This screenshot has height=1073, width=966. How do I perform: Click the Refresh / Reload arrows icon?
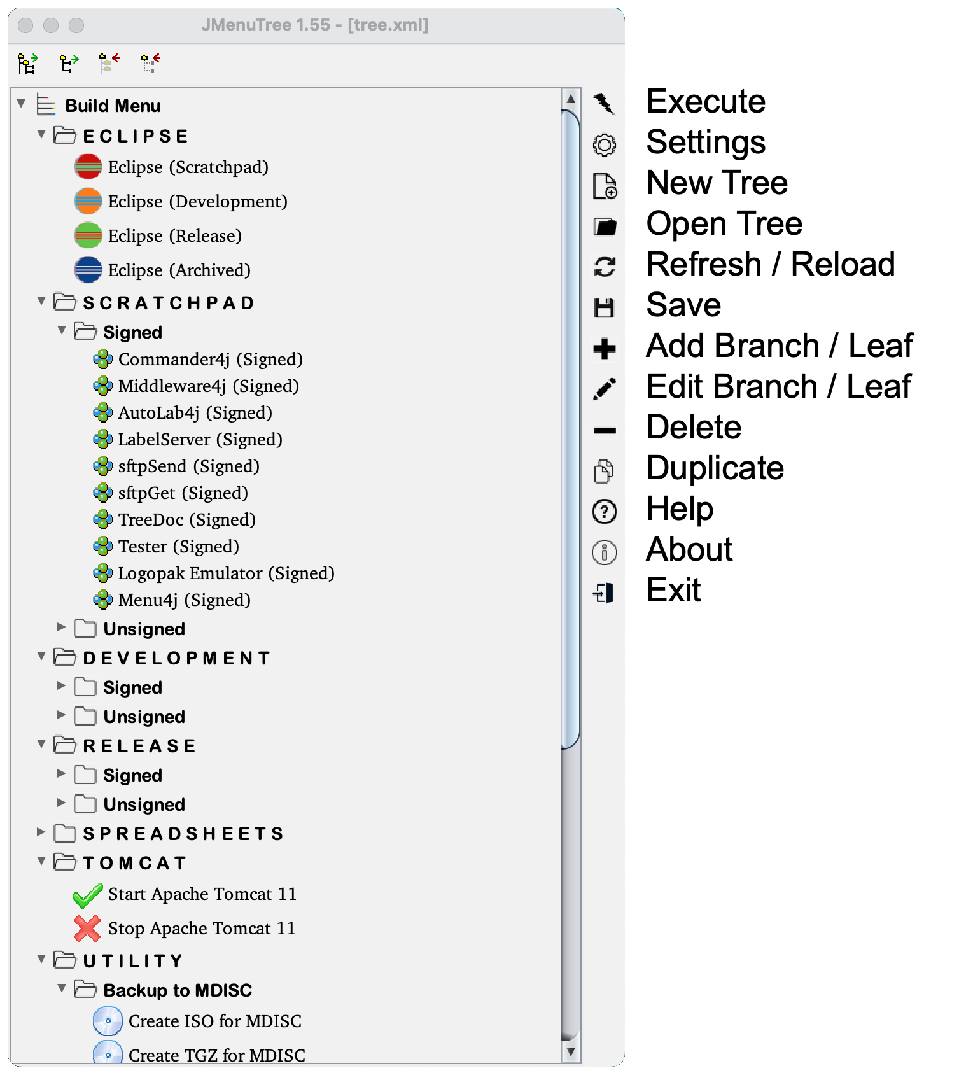604,267
